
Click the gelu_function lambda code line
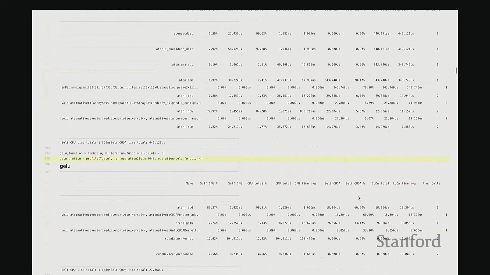point(112,153)
